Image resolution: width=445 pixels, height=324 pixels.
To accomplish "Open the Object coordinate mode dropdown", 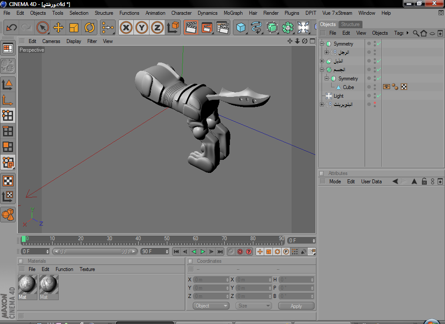I will pos(211,306).
